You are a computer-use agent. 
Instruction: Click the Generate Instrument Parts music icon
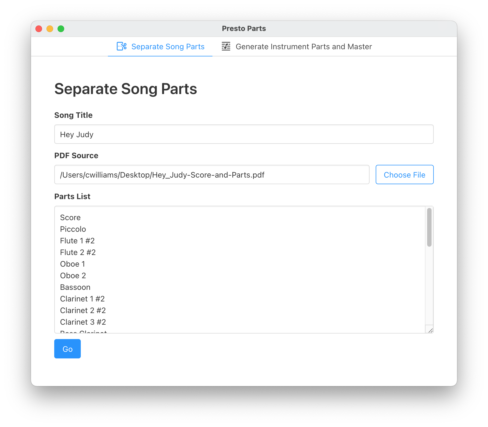(226, 46)
